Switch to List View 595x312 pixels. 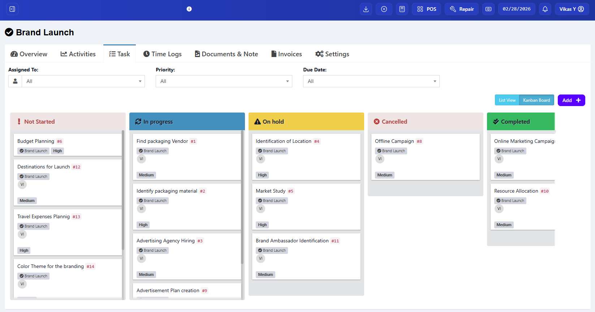[507, 100]
